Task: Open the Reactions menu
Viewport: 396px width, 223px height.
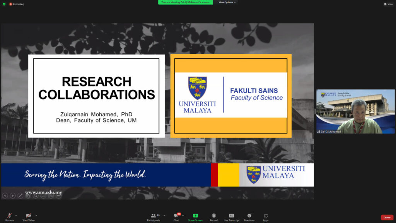Action: [x=249, y=217]
